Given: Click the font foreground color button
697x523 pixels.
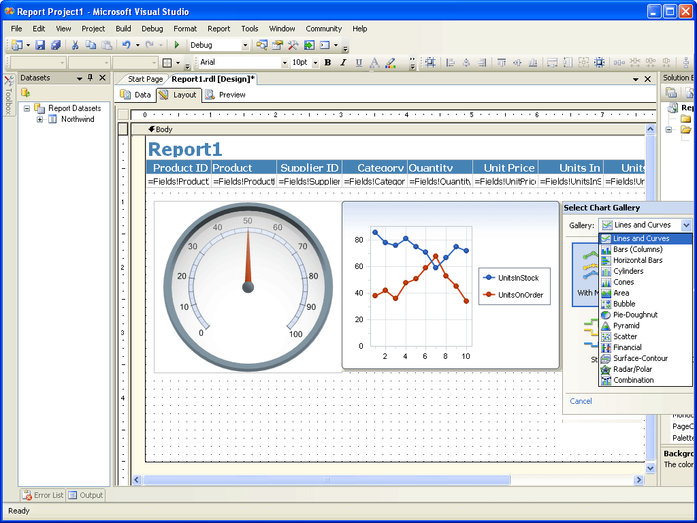Looking at the screenshot, I should [x=374, y=63].
